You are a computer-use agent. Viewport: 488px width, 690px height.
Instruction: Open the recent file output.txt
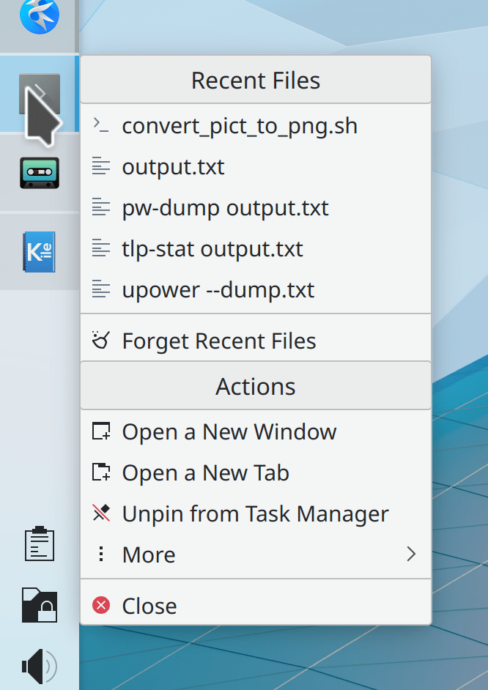(173, 167)
